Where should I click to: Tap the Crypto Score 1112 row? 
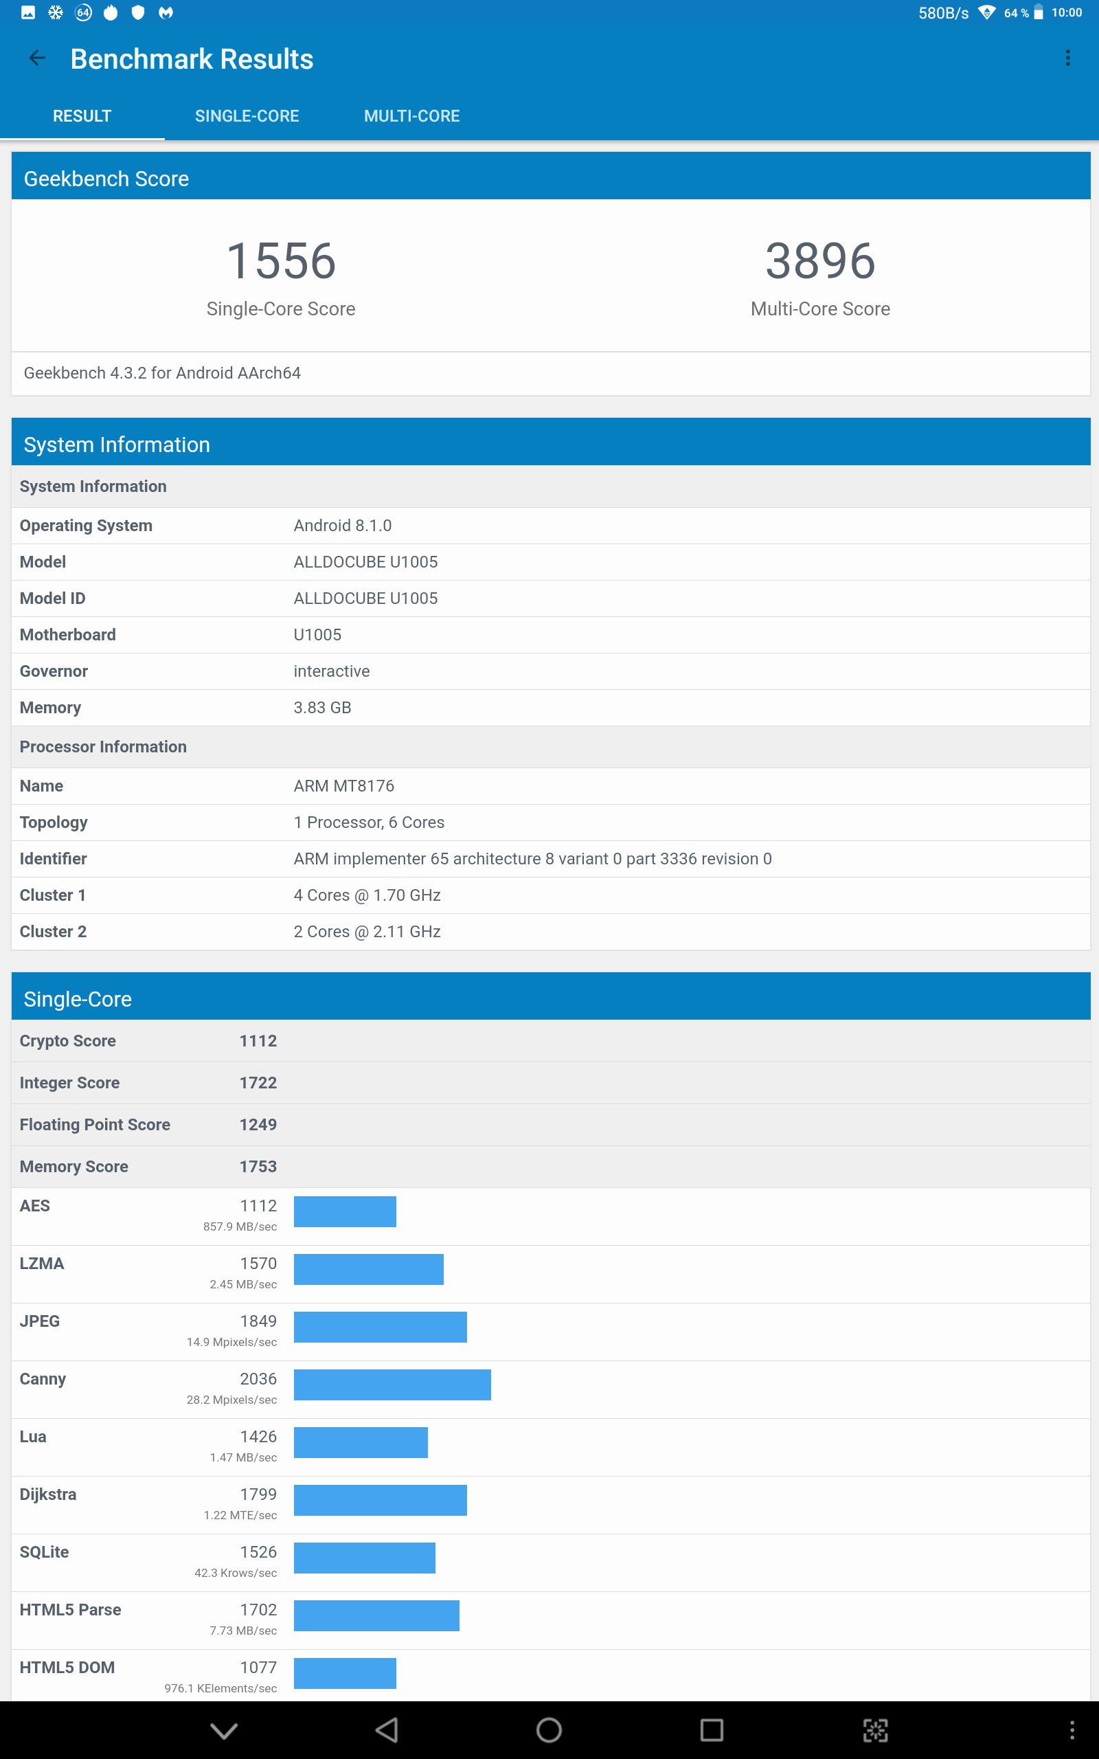click(x=550, y=1041)
